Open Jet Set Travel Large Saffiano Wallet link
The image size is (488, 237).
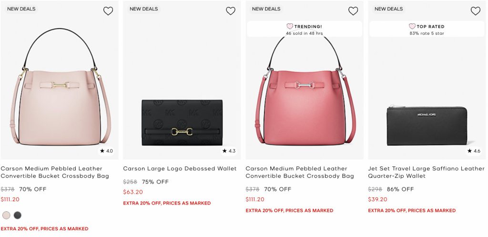[426, 172]
